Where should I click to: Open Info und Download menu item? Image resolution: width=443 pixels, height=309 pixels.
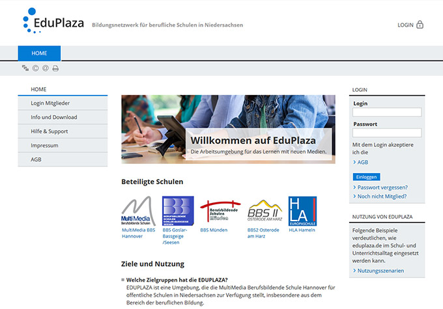tap(63, 117)
